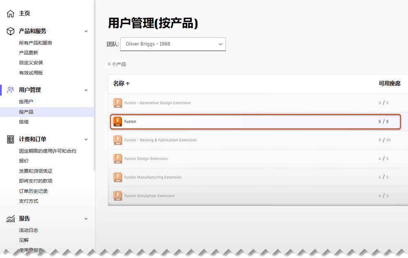This screenshot has height=258, width=408.
Task: Collapse the 产品和服务 section chevron
Action: pyautogui.click(x=86, y=31)
